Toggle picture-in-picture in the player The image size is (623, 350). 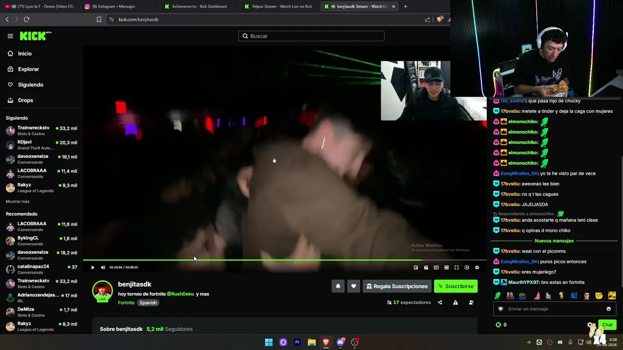pos(416,267)
